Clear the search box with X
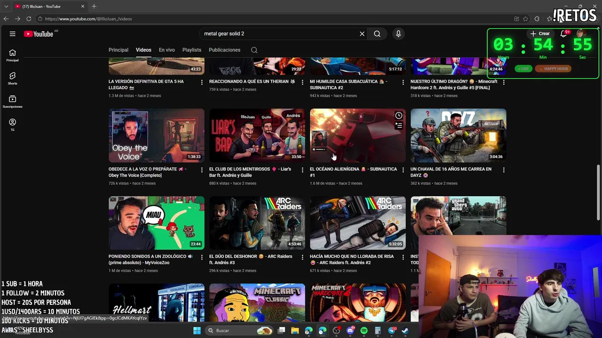 (362, 34)
